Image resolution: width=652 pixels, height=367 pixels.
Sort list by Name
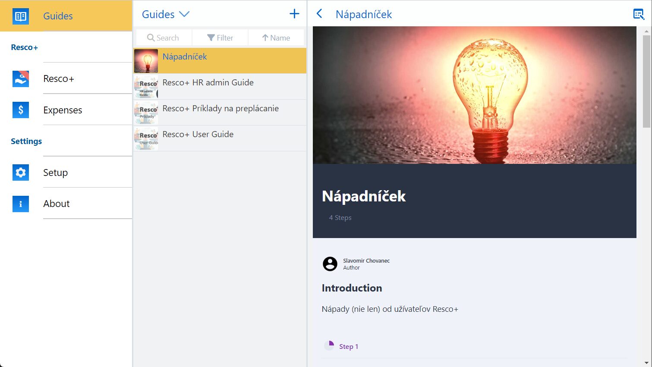(x=276, y=38)
